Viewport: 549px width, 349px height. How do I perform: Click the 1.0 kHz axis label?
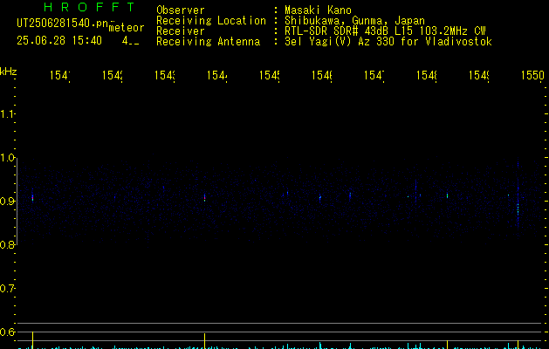tap(7, 158)
